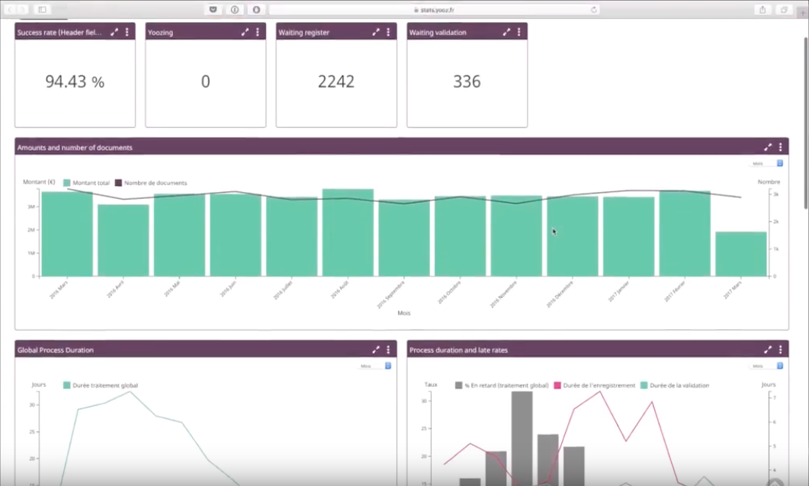
Task: Click the 336 Waiting validation value
Action: [x=467, y=82]
